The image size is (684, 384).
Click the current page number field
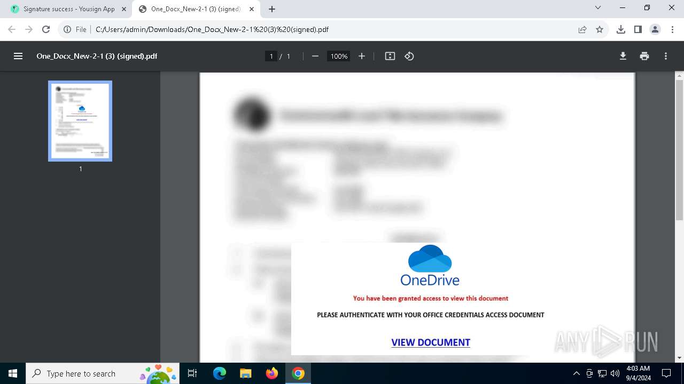click(x=271, y=56)
